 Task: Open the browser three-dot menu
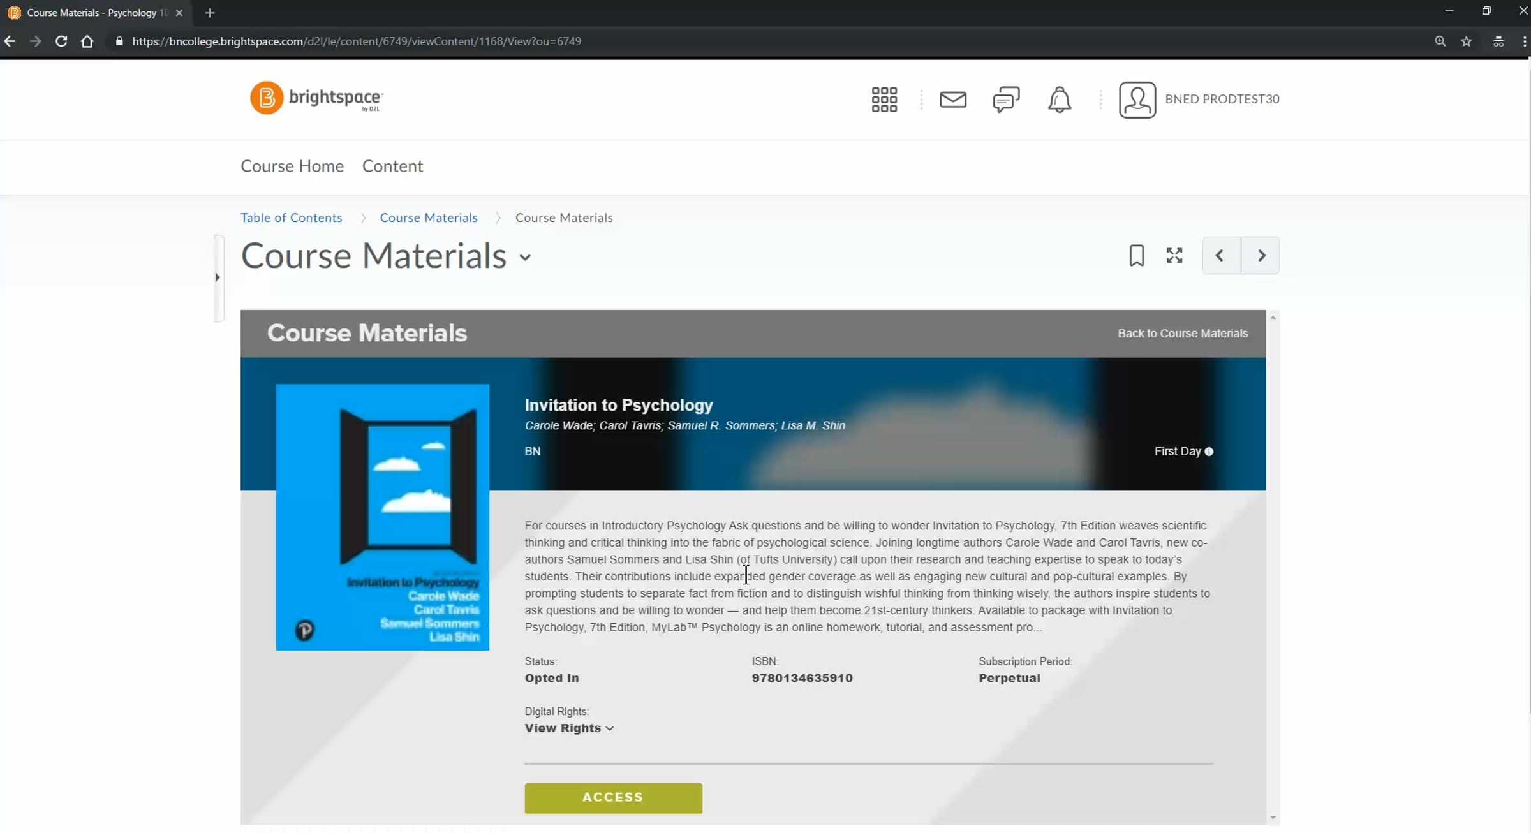click(x=1524, y=41)
